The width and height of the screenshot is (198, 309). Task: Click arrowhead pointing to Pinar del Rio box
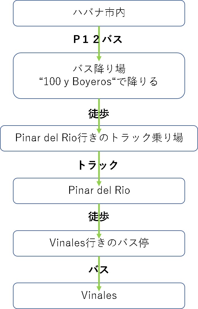click(x=99, y=184)
